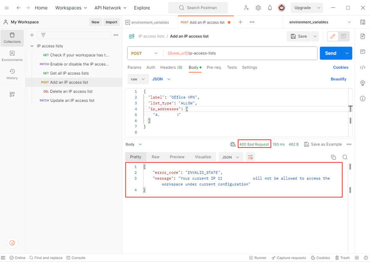Open the raw body type dropdown
The image size is (370, 262).
137,79
